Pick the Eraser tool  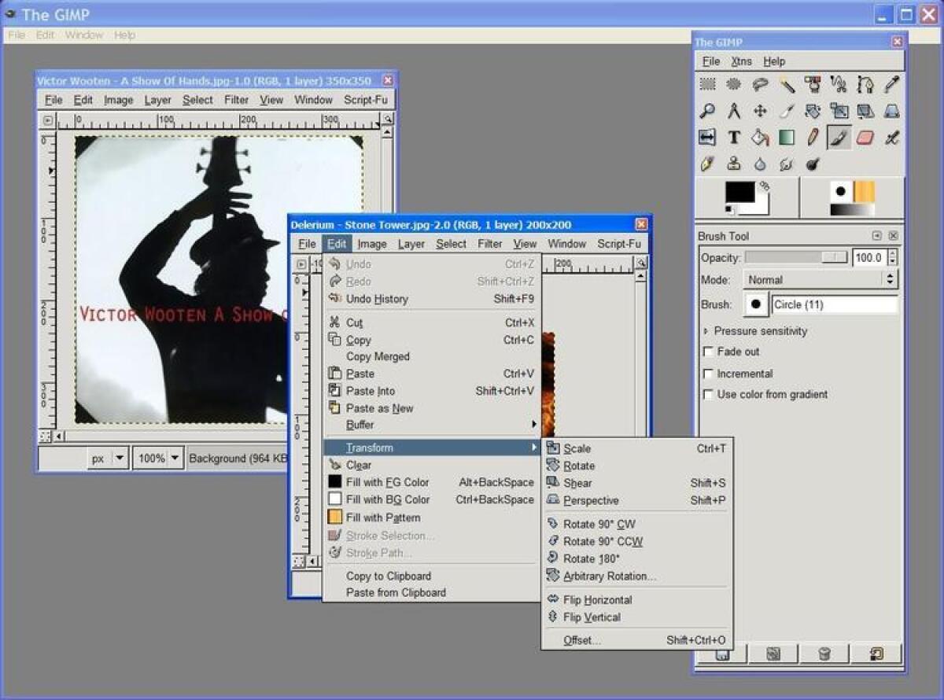(x=865, y=138)
